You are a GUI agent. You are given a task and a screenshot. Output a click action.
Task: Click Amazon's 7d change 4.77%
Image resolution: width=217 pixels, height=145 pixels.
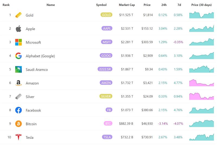(178, 83)
